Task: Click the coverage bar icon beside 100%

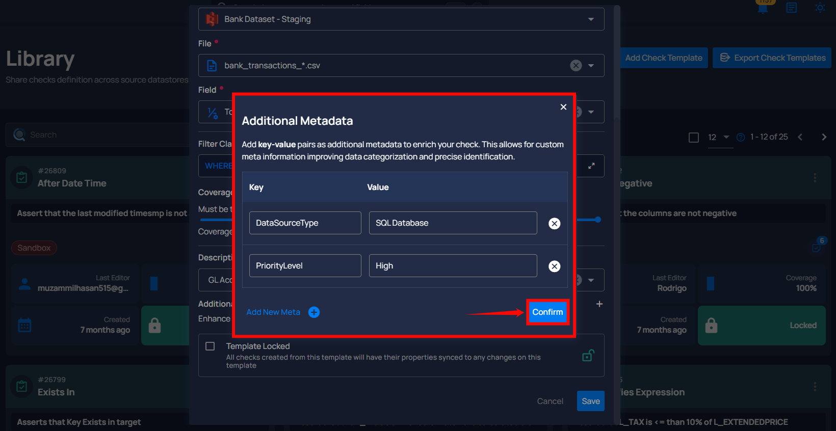Action: point(711,284)
